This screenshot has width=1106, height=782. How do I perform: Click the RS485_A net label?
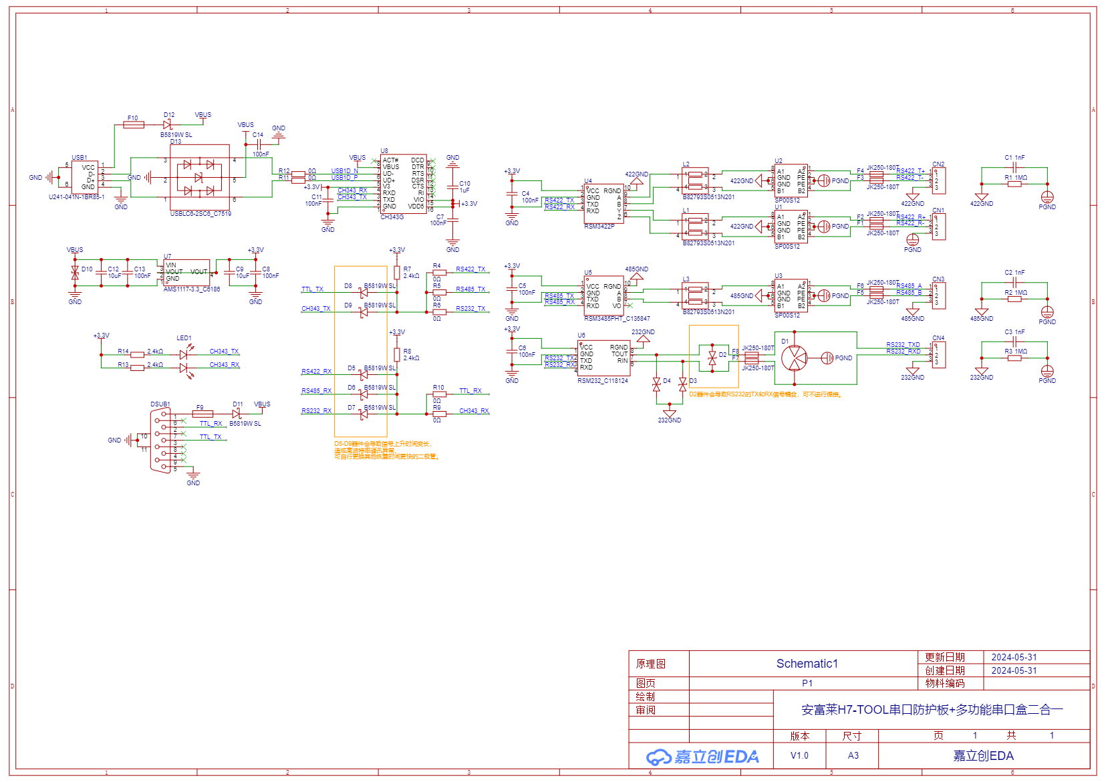(909, 286)
